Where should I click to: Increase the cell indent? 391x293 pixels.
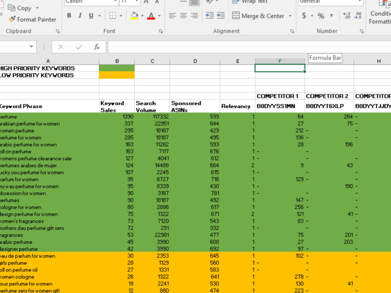click(221, 16)
